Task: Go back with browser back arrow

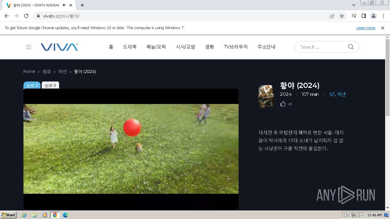Action: pyautogui.click(x=7, y=16)
